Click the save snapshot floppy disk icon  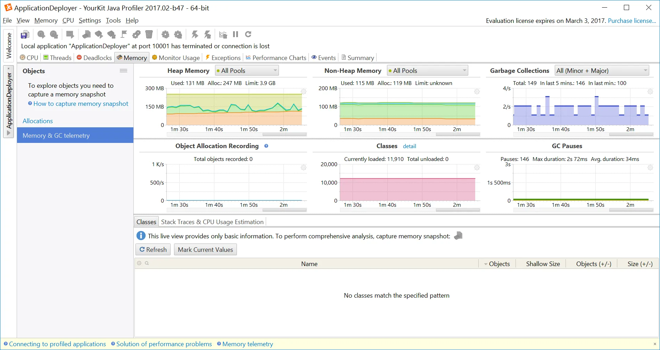[25, 34]
